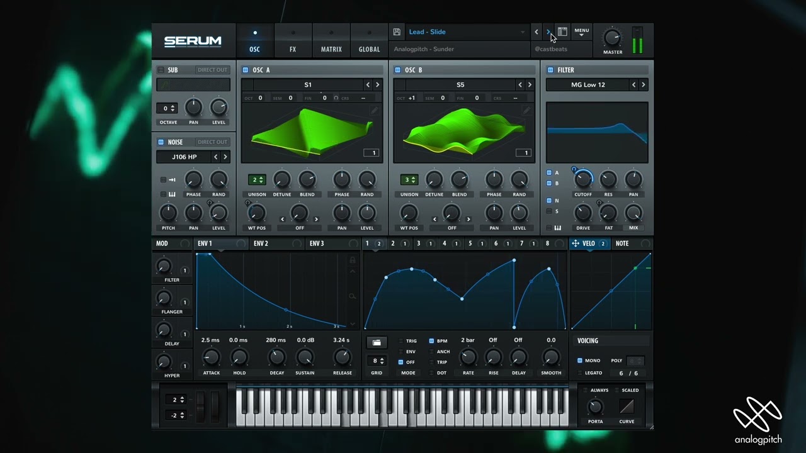Select the next OSC A wavetable
The width and height of the screenshot is (806, 453).
pyautogui.click(x=377, y=85)
